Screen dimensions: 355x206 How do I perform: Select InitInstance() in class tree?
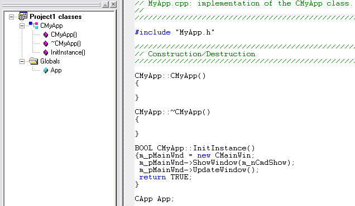click(68, 52)
